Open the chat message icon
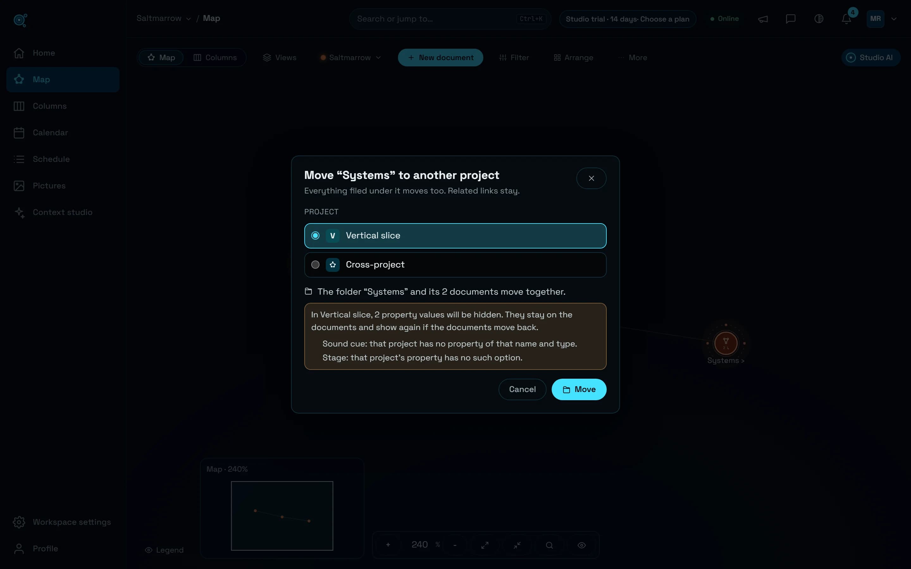The height and width of the screenshot is (569, 911). (790, 19)
